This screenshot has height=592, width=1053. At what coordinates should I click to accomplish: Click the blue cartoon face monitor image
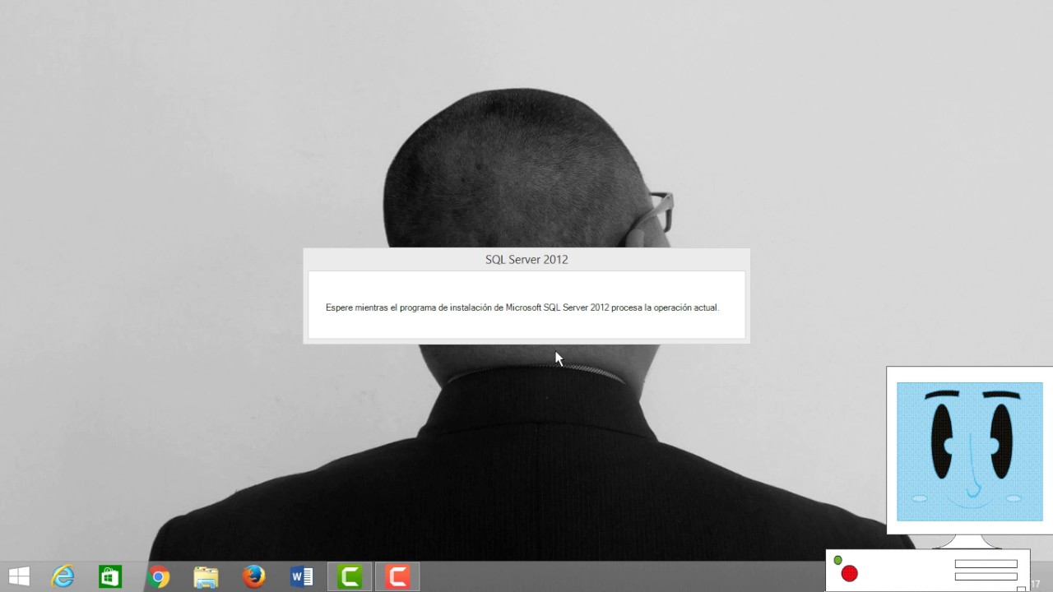(x=969, y=451)
